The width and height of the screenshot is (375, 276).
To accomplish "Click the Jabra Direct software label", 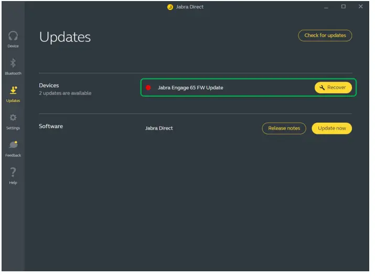I will (x=159, y=128).
